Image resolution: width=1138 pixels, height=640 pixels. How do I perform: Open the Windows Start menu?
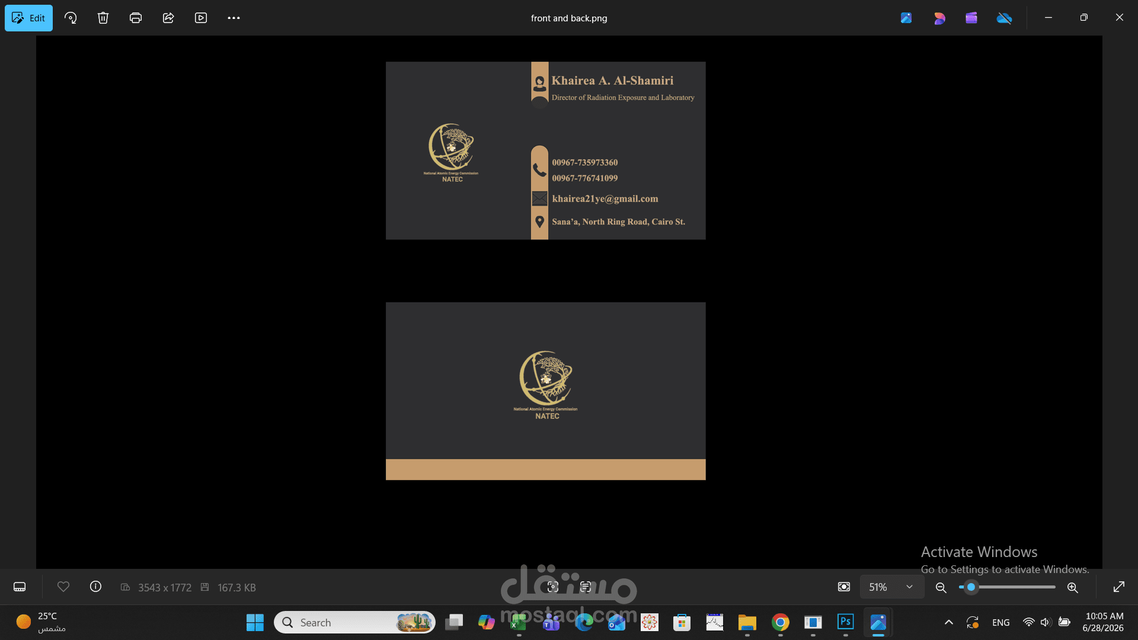click(255, 622)
